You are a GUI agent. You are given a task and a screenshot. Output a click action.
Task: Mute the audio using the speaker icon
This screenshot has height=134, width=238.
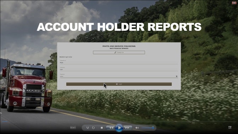137,128
